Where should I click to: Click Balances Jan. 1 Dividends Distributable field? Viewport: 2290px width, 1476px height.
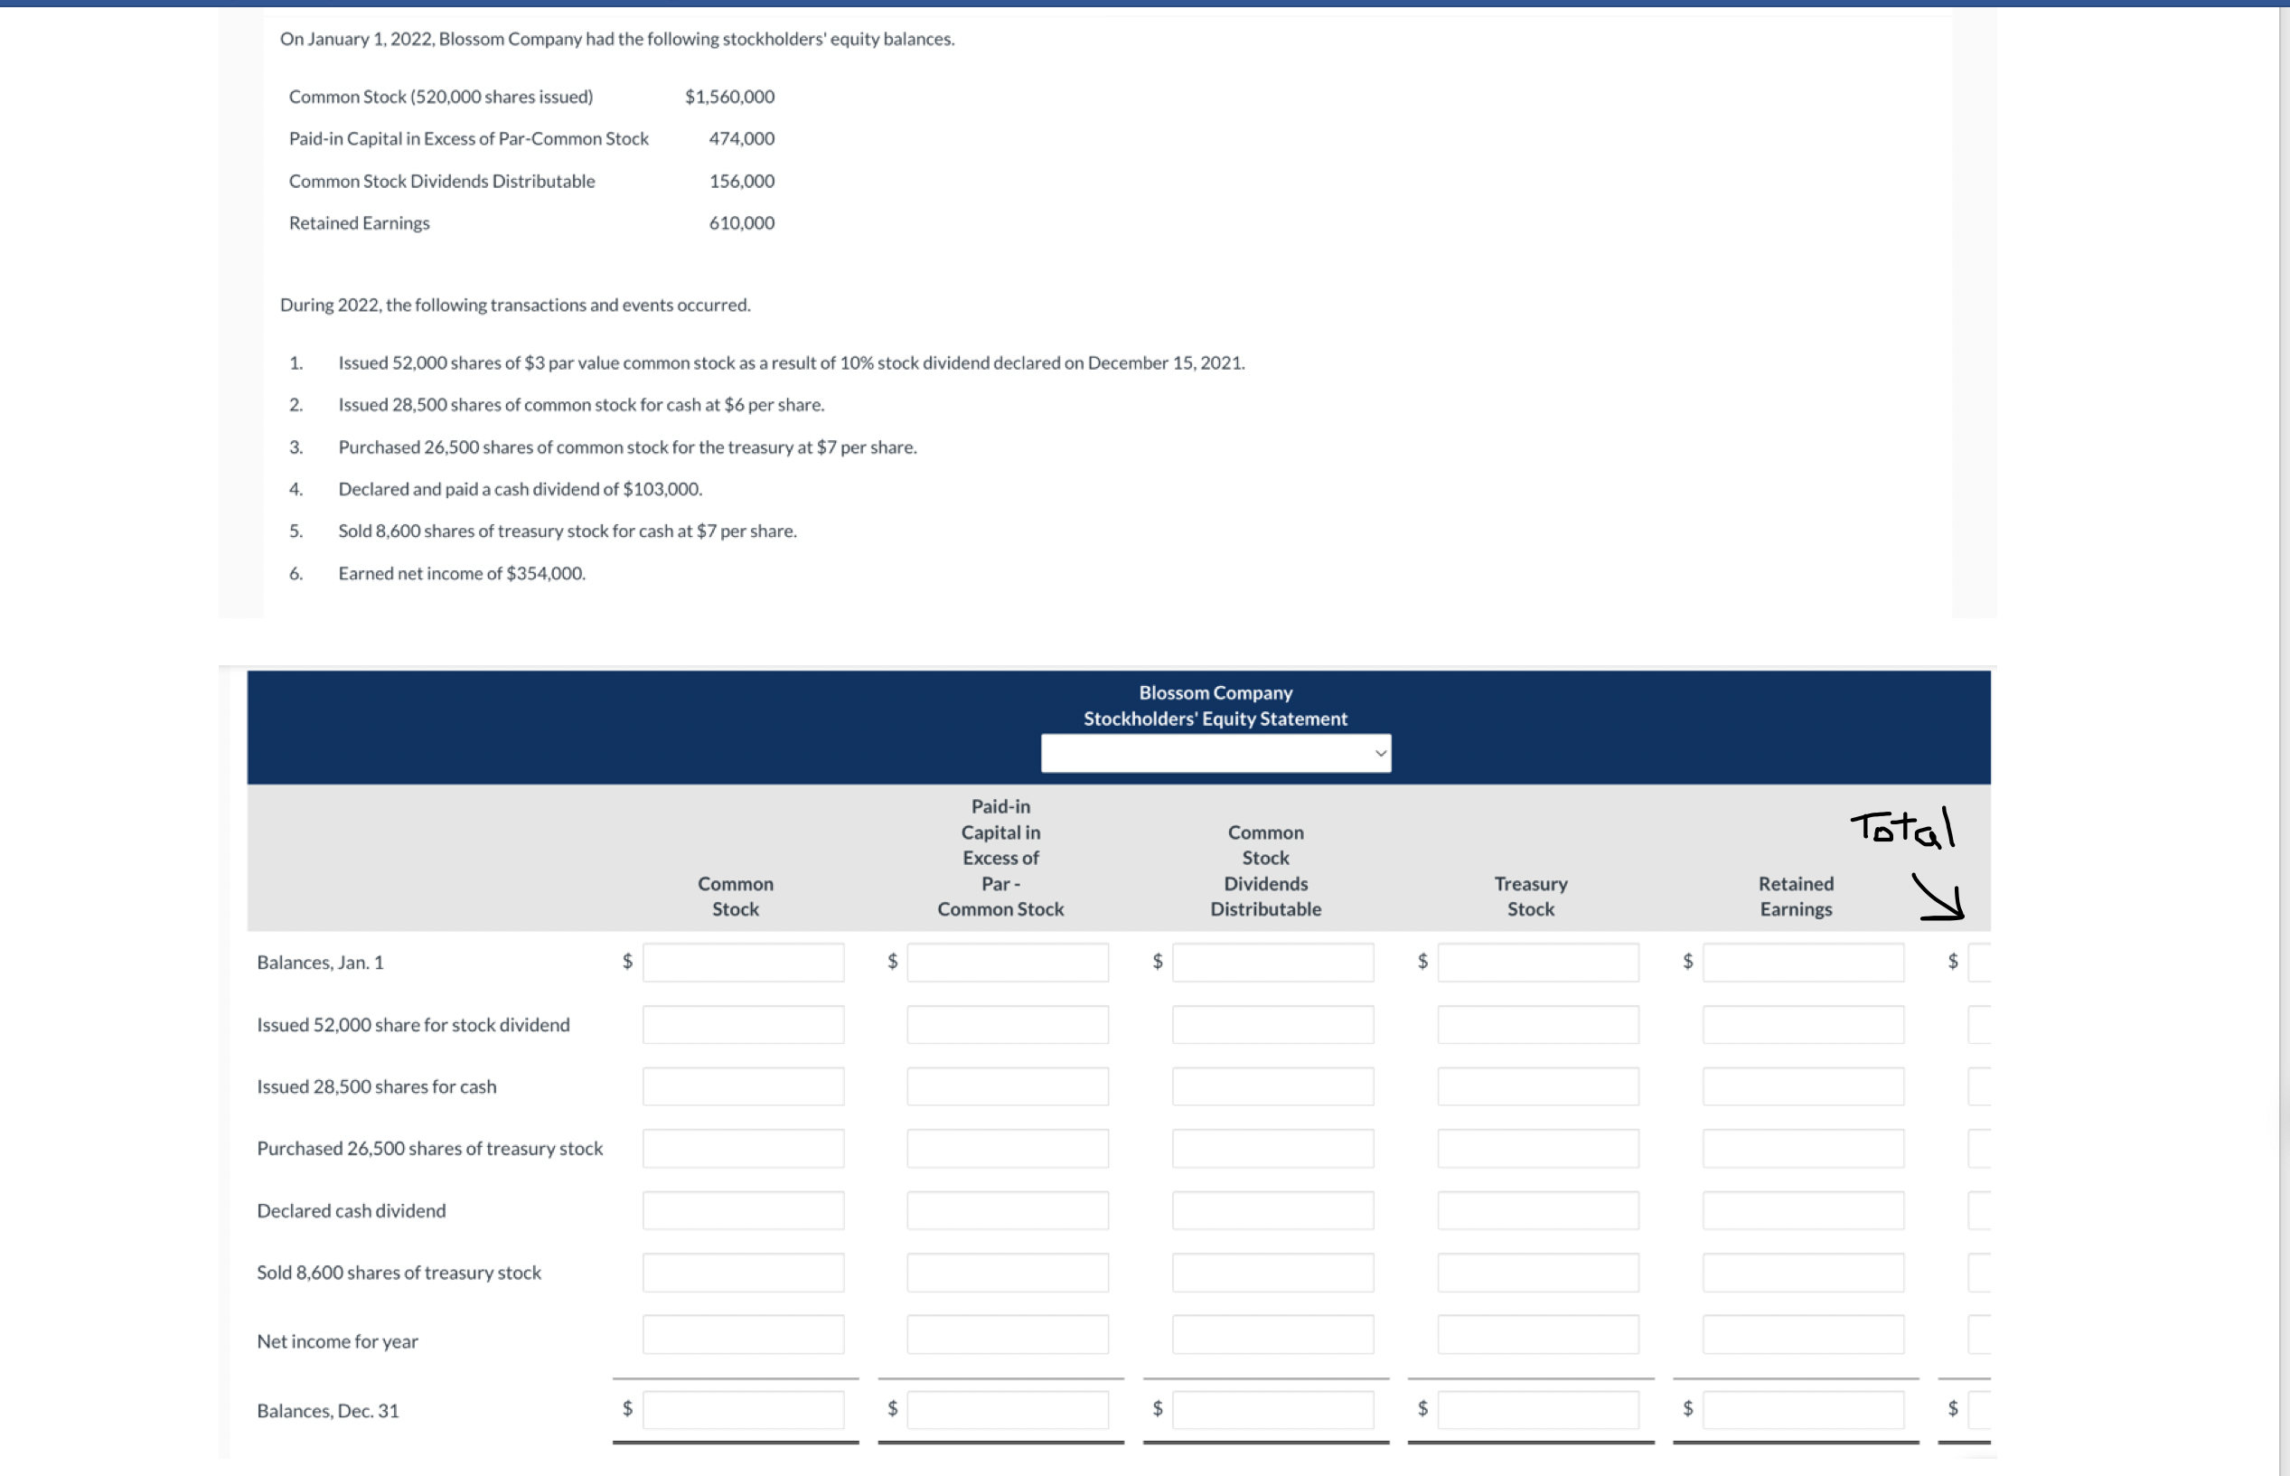pos(1272,963)
